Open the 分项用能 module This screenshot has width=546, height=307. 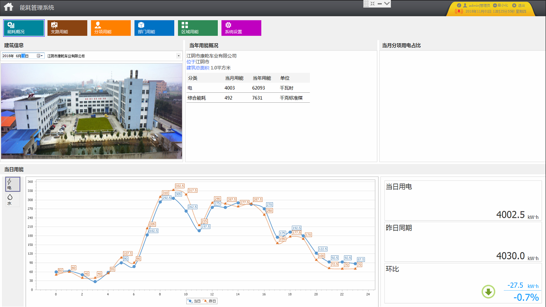point(110,28)
